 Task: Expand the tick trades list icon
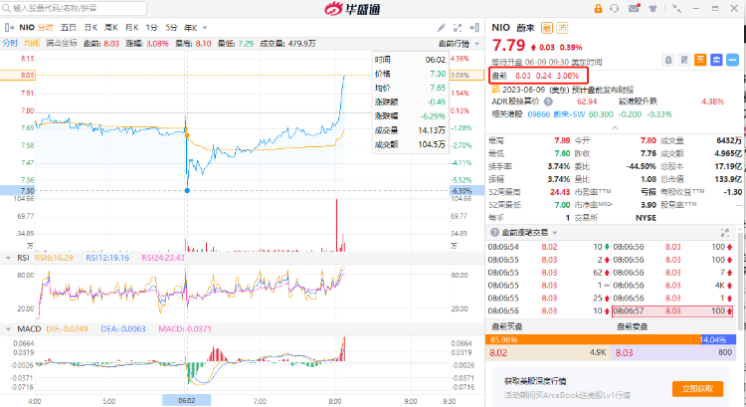click(724, 232)
